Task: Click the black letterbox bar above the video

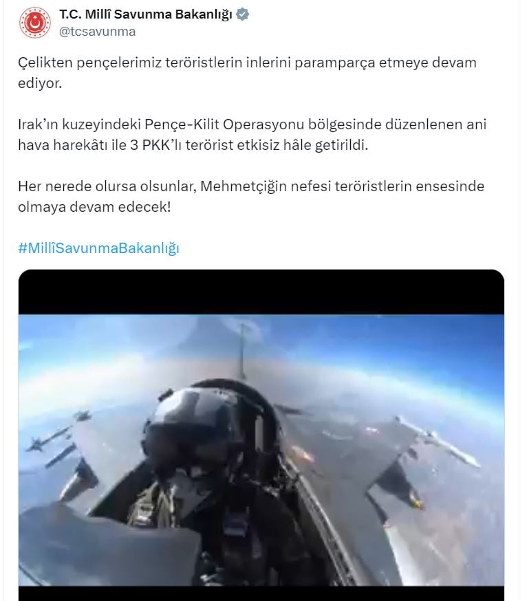Action: pos(261,292)
